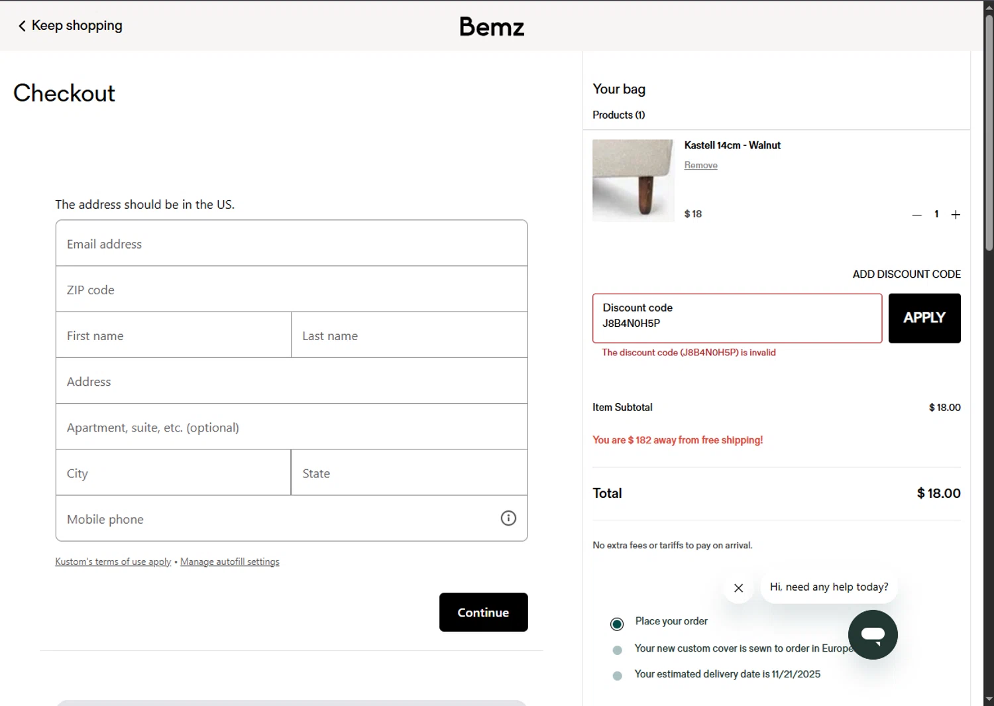The width and height of the screenshot is (994, 706).
Task: Click the info icon in Mobile phone field
Action: pos(508,518)
